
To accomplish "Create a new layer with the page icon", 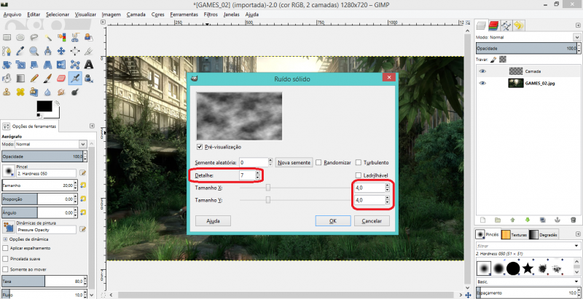I will [482, 218].
